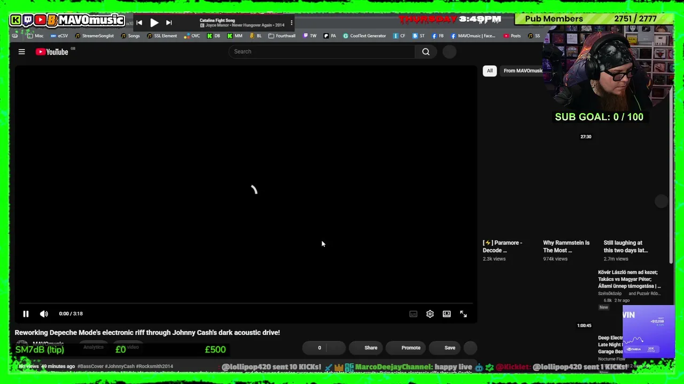This screenshot has height=384, width=684.
Task: Pause the YouTube video
Action: 26,314
